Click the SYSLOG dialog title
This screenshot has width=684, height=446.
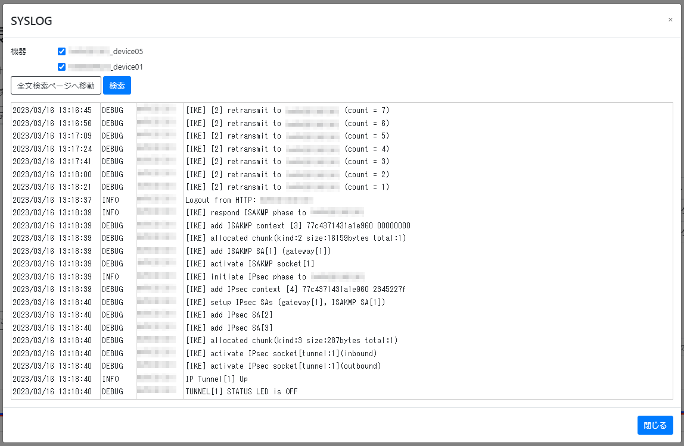31,20
